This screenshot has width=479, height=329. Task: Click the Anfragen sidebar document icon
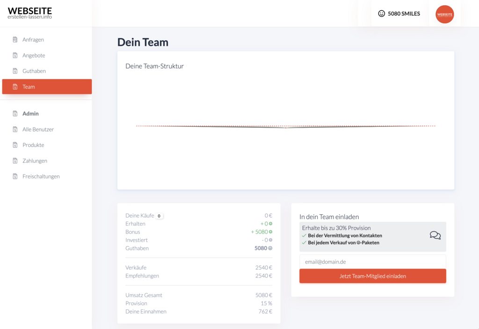[x=15, y=40]
